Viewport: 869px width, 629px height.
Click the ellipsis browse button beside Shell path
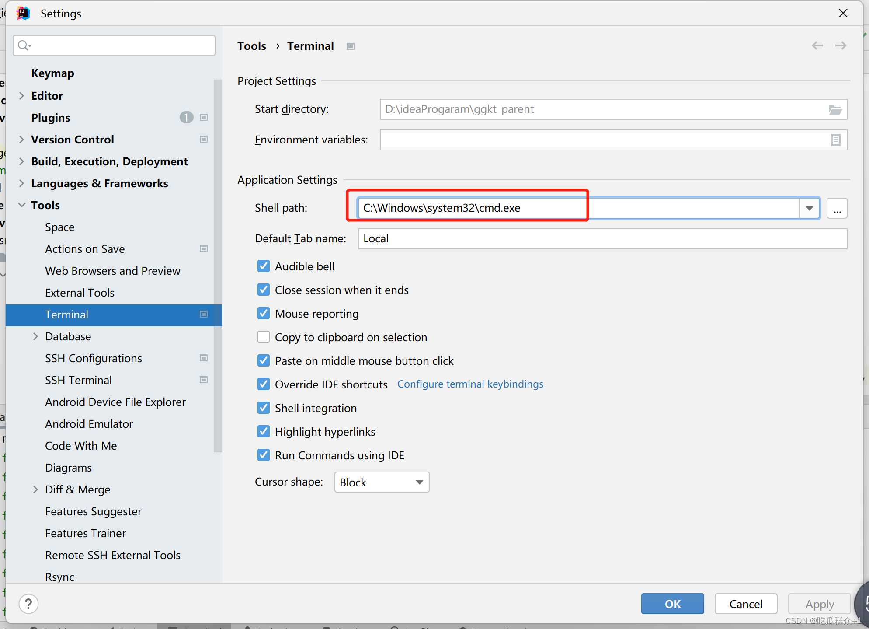[x=837, y=208]
